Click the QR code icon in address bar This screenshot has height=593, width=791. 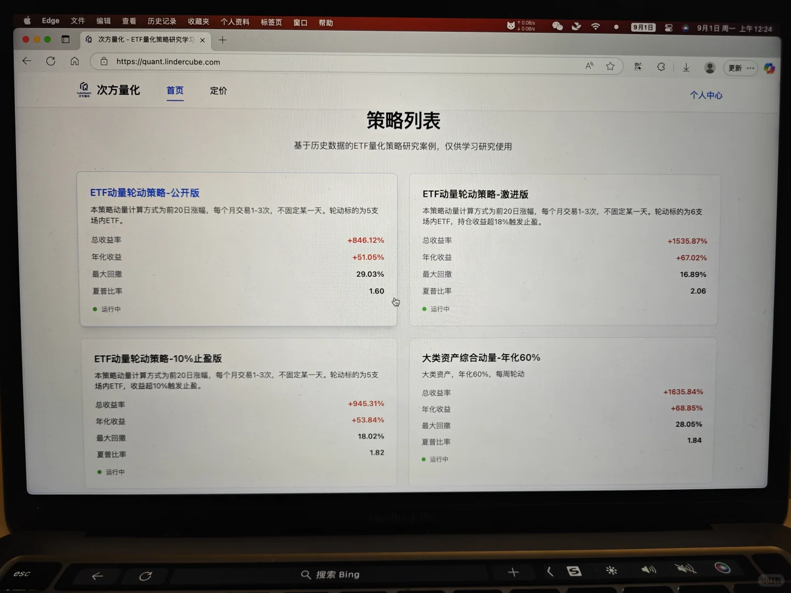[x=638, y=66]
